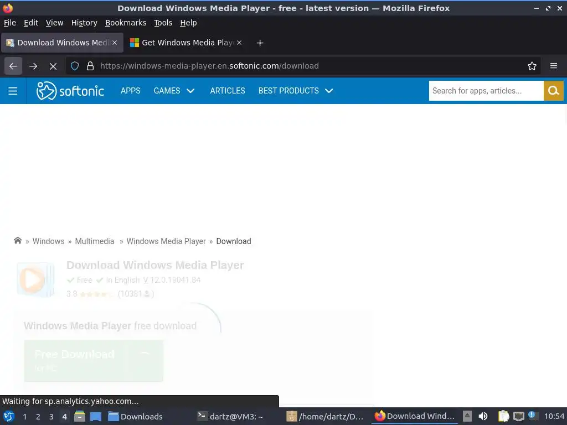Open the File menu
Viewport: 567px width, 425px height.
[10, 23]
